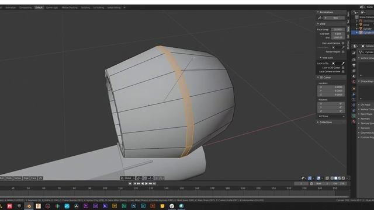Open the Animation workspace tab
374x210 pixels.
click(x=11, y=8)
